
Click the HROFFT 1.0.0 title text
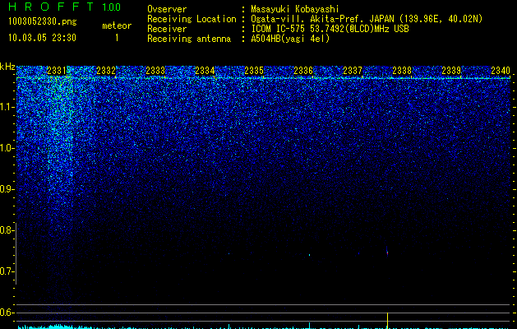click(x=64, y=7)
